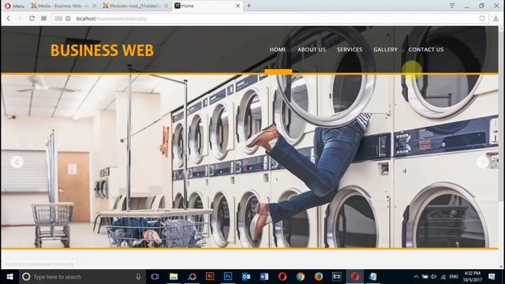The width and height of the screenshot is (505, 284).
Task: Click the Cortana microphone icon
Action: click(138, 277)
